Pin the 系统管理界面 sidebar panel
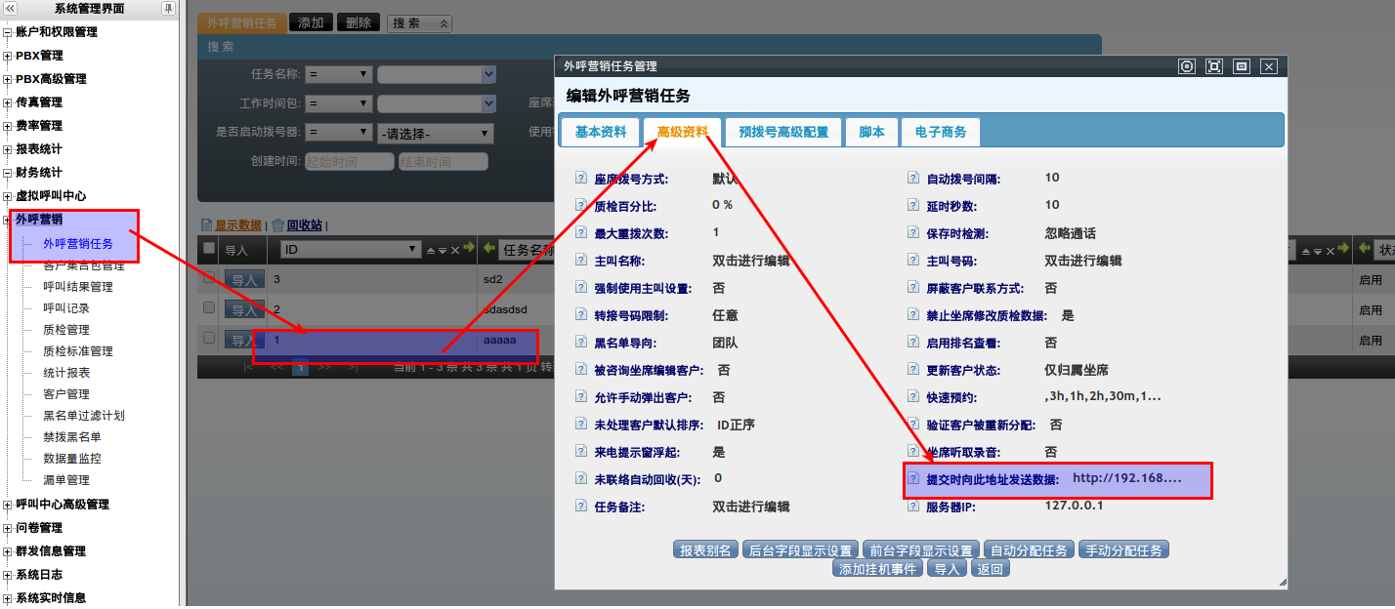Viewport: 1395px width, 609px height. tap(168, 9)
